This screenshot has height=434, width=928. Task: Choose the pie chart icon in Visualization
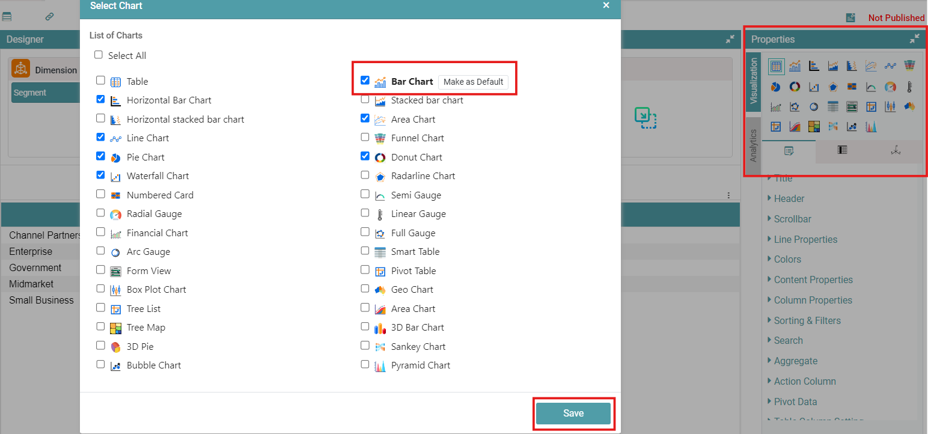(775, 87)
